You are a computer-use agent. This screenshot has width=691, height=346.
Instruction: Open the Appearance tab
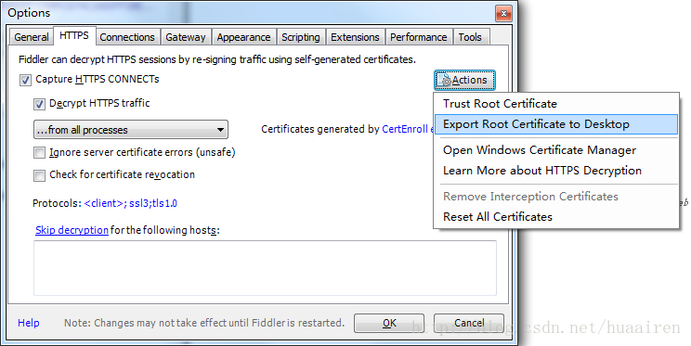pos(243,37)
